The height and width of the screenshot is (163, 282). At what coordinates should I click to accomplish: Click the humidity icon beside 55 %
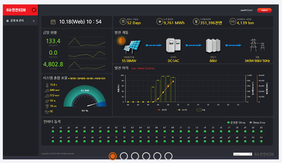pyautogui.click(x=47, y=101)
